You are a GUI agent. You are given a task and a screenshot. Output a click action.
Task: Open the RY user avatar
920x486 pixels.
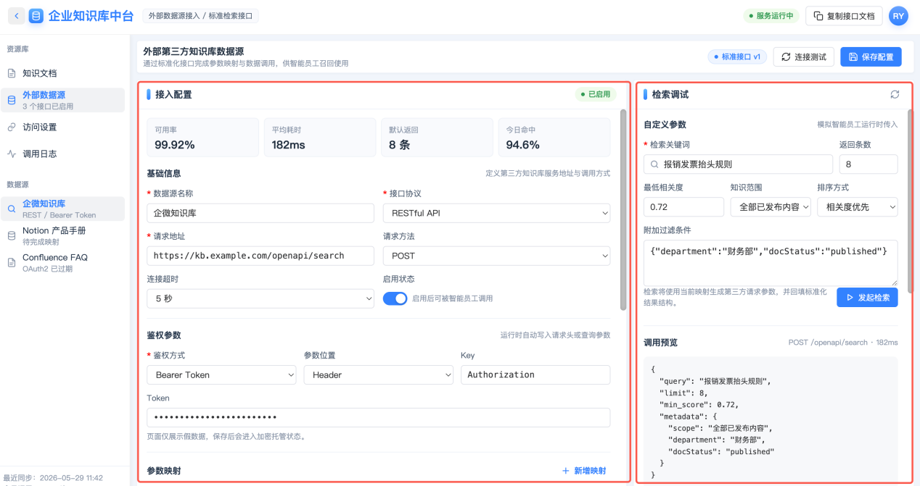899,16
